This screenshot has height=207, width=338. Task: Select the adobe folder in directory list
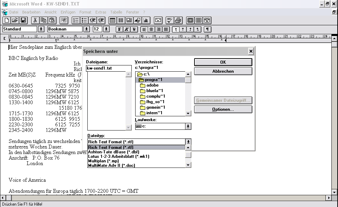point(152,85)
